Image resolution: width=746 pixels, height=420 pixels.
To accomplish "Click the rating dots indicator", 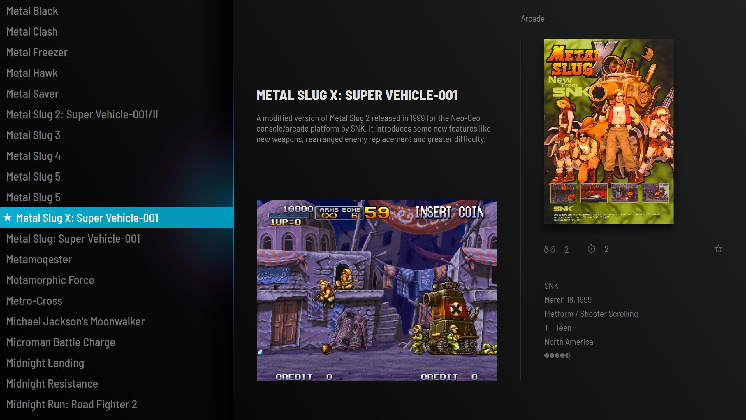I will click(x=557, y=355).
